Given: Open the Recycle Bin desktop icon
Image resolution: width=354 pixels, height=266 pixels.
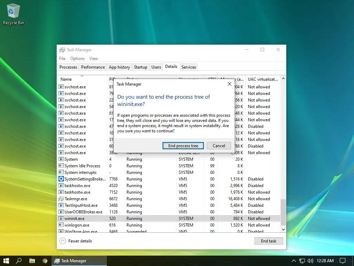Looking at the screenshot, I should tap(13, 14).
